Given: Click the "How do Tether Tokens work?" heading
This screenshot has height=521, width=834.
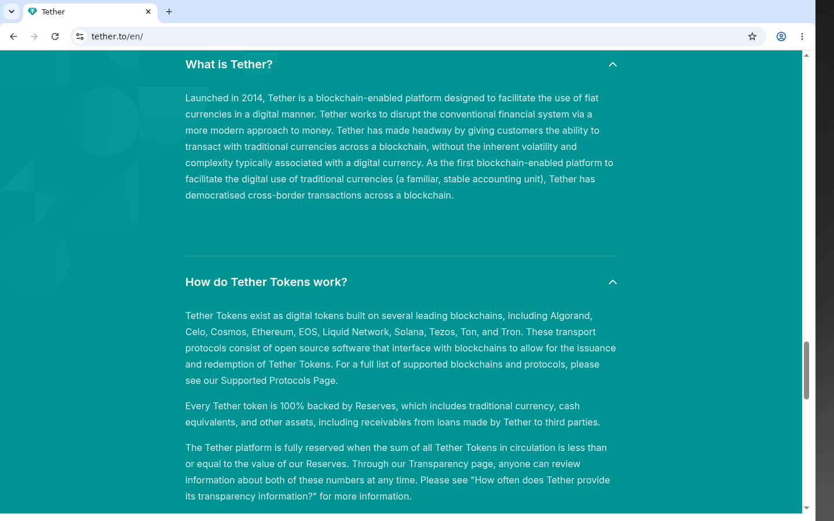Looking at the screenshot, I should click(x=266, y=282).
